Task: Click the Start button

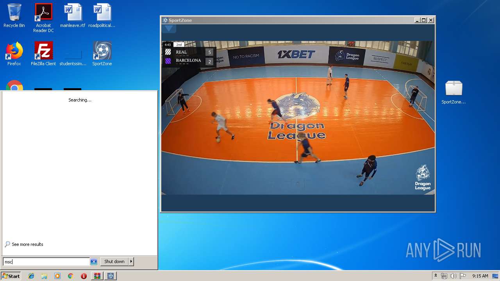Action: [11, 276]
